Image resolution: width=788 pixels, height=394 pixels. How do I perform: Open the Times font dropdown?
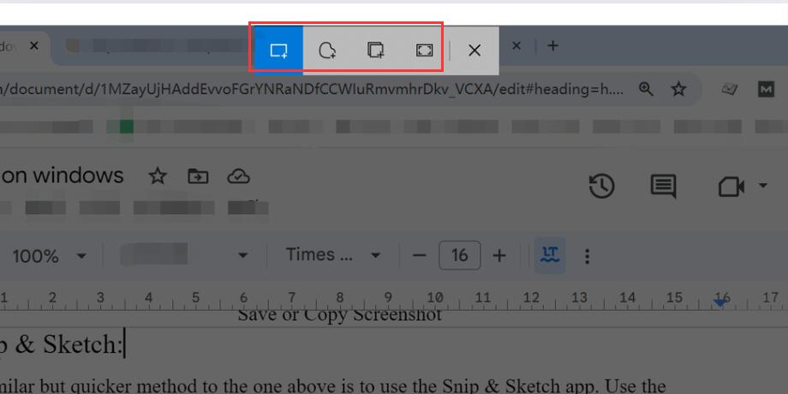333,255
